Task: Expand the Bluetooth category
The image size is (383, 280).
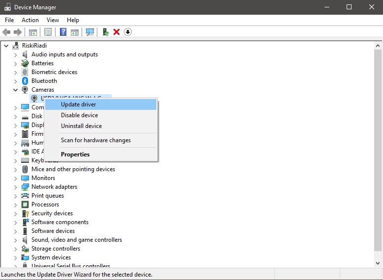Action: (x=15, y=81)
